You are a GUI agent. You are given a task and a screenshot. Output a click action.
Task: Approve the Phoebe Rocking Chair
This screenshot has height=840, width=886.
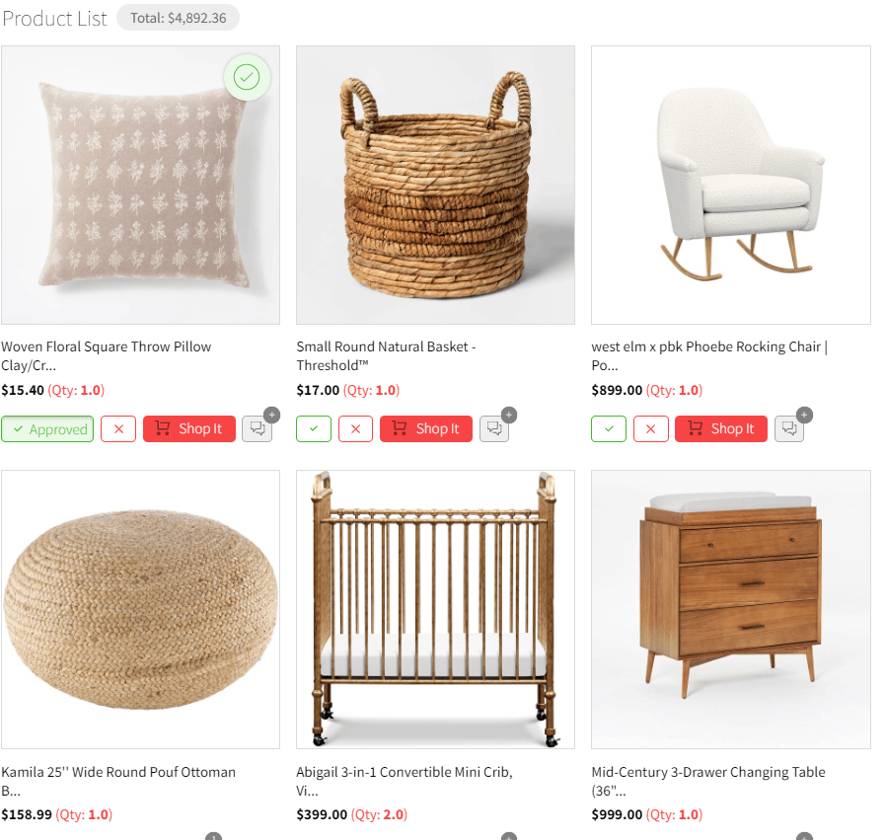(x=609, y=429)
